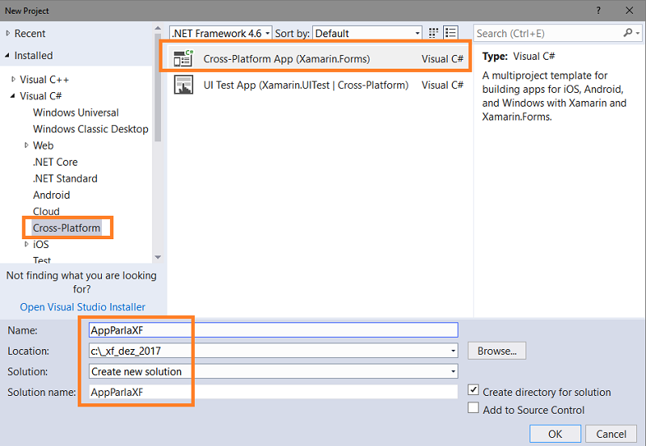
Task: Check Create directory for solution
Action: [473, 389]
